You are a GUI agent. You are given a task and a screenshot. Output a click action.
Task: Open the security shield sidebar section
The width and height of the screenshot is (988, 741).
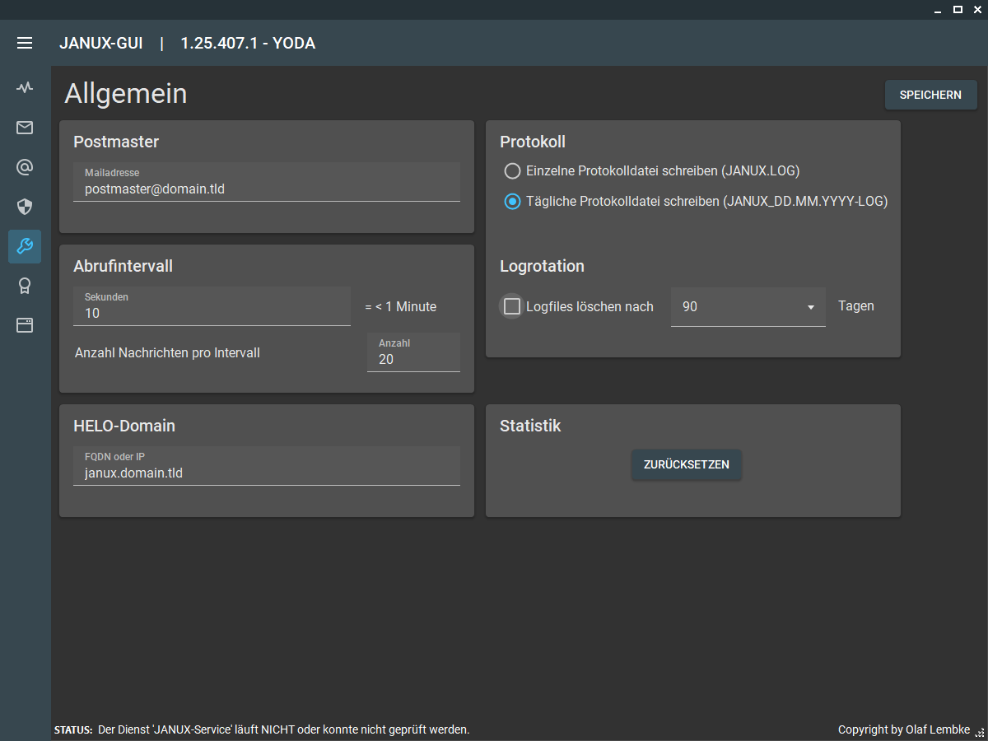[x=25, y=207]
